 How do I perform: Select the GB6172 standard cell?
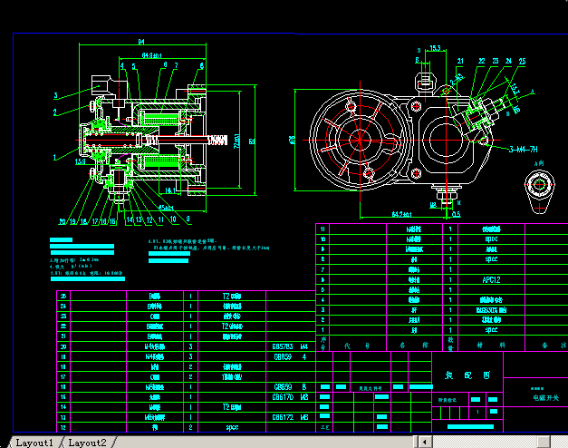283,417
